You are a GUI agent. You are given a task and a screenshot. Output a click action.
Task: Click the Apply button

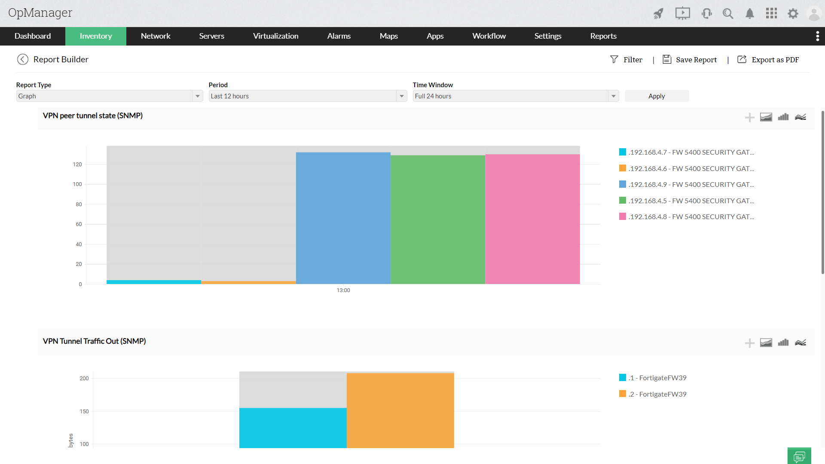point(656,96)
